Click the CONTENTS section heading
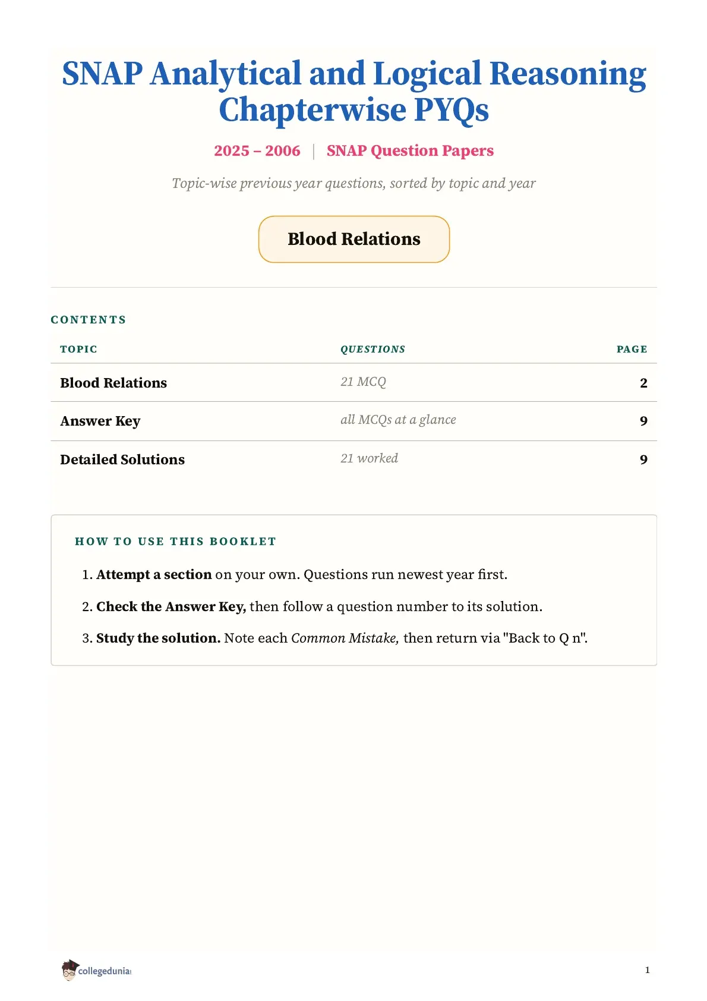The image size is (707, 1001). pos(89,320)
